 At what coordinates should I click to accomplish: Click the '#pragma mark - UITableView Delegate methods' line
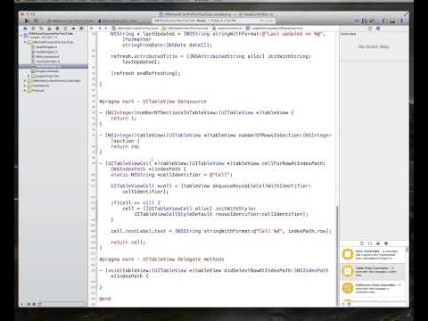coord(161,259)
